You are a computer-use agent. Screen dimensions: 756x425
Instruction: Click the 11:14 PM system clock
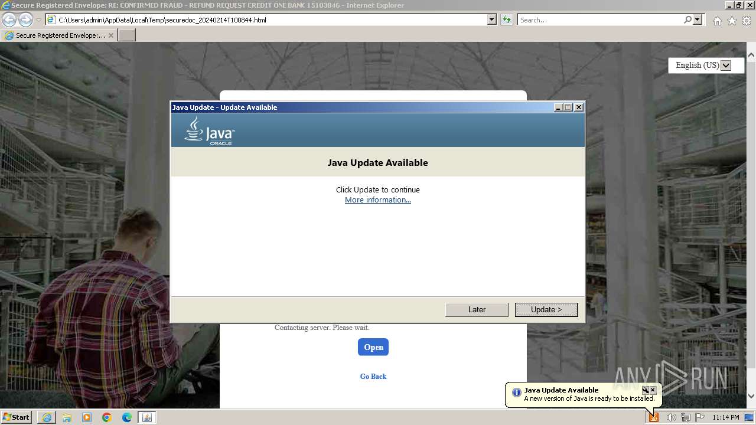pos(726,417)
